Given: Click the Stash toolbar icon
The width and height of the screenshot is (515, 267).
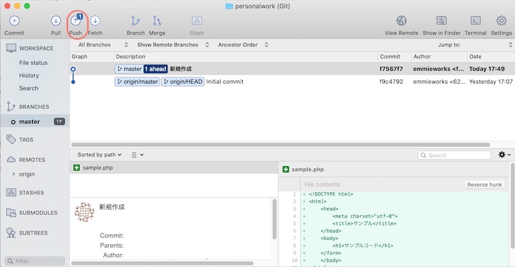Looking at the screenshot, I should pyautogui.click(x=197, y=21).
